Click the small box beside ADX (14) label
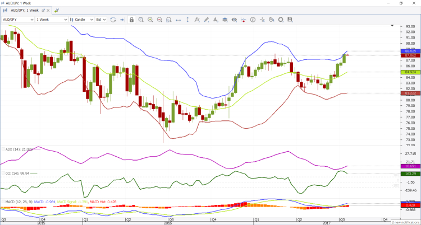The height and width of the screenshot is (225, 421). point(3,149)
